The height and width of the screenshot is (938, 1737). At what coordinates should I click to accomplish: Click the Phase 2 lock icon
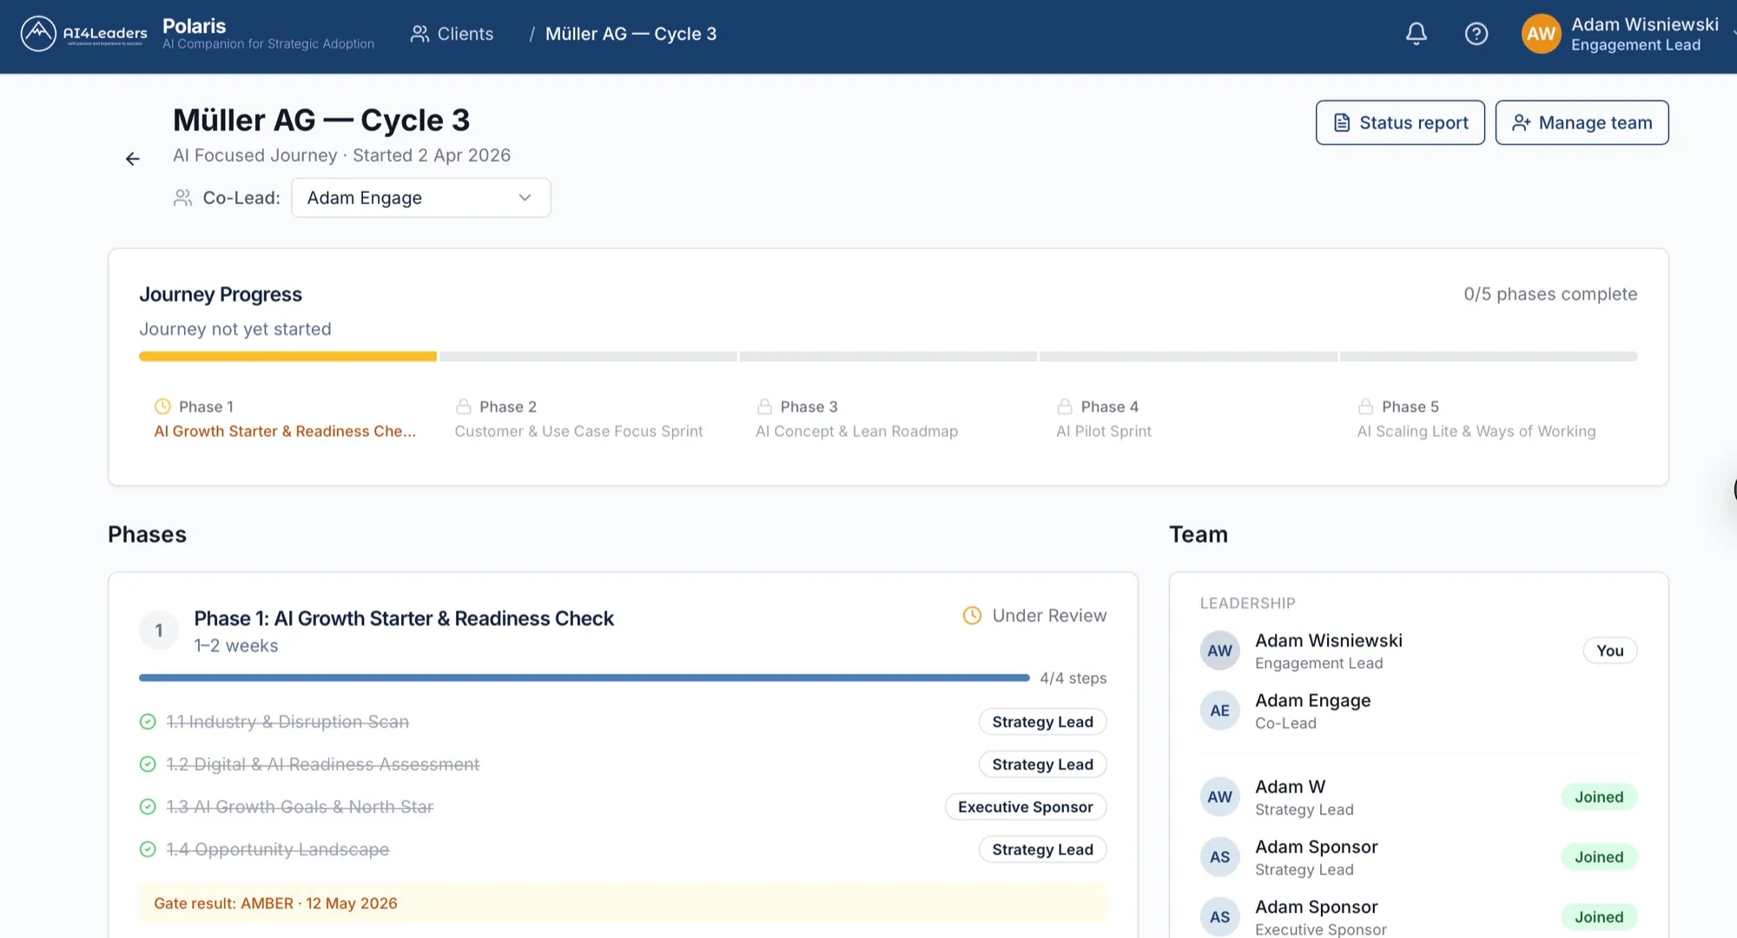pyautogui.click(x=464, y=406)
